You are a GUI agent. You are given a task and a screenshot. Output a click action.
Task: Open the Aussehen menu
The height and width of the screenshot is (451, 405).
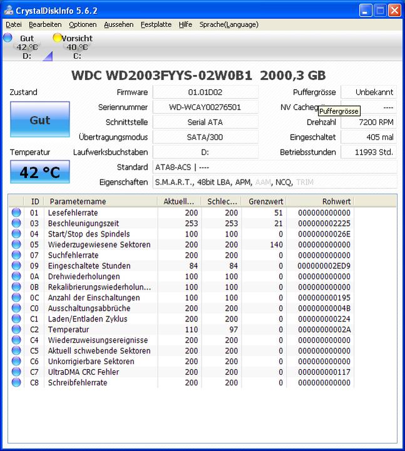tap(118, 25)
